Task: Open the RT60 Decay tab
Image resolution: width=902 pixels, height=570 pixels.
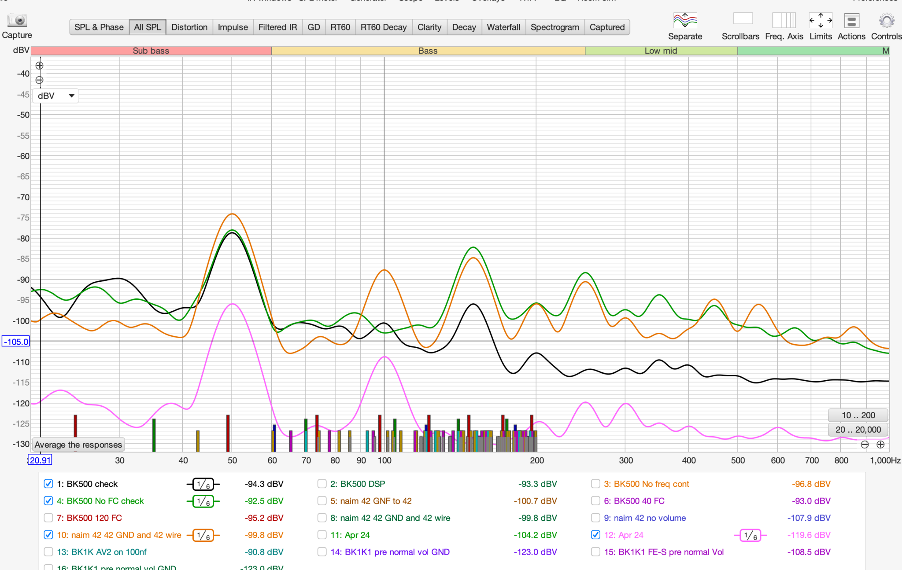Action: pyautogui.click(x=384, y=27)
